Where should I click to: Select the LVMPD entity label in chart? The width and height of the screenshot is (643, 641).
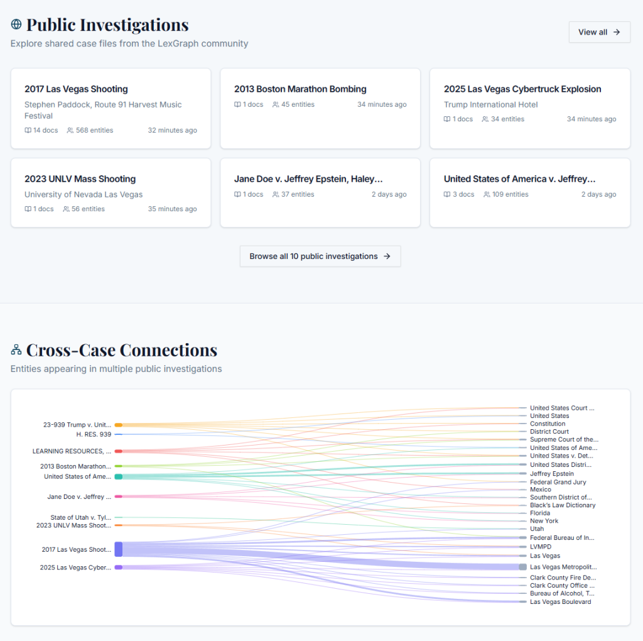pos(541,547)
